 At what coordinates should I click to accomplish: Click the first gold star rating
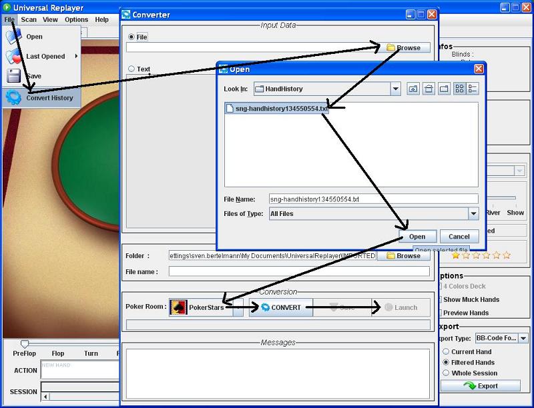tap(456, 255)
